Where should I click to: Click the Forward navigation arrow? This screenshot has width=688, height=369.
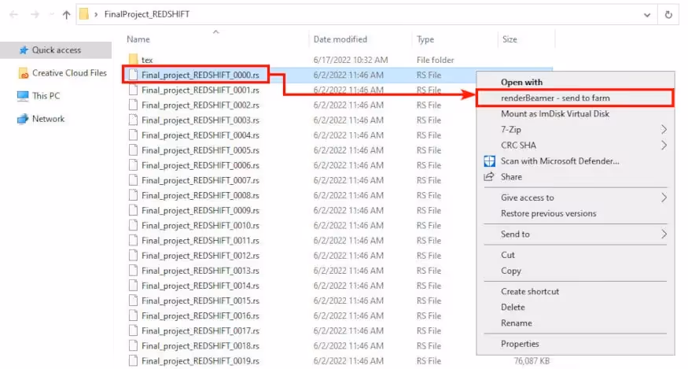35,14
